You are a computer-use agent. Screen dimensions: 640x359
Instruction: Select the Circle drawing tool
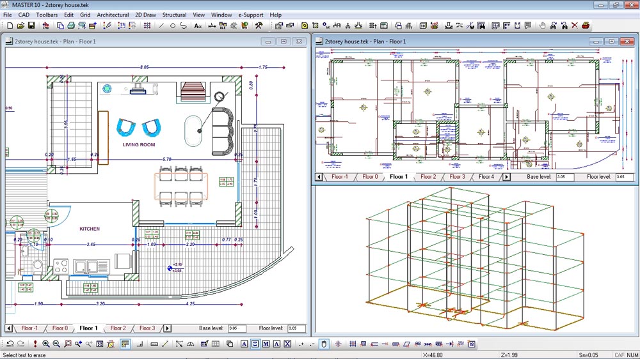click(x=172, y=26)
